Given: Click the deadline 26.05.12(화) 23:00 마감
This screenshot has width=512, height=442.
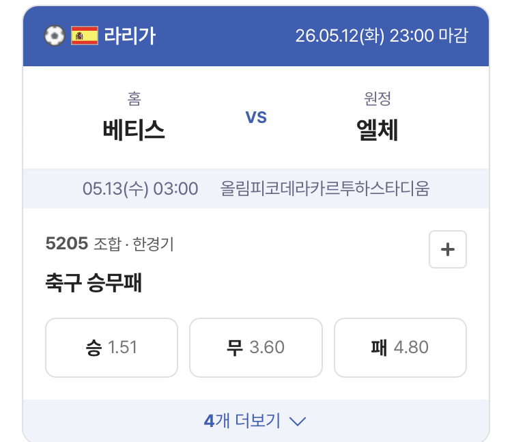Looking at the screenshot, I should point(382,36).
